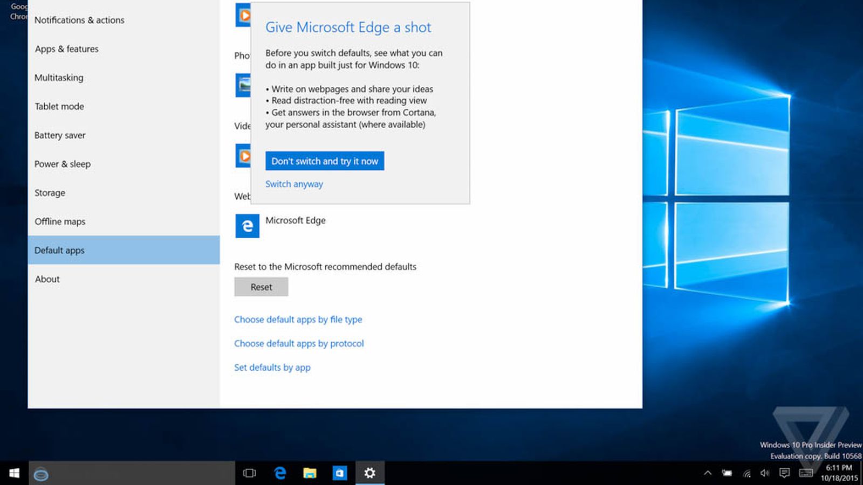This screenshot has height=485, width=863.
Task: Open Set defaults by app link
Action: click(272, 368)
